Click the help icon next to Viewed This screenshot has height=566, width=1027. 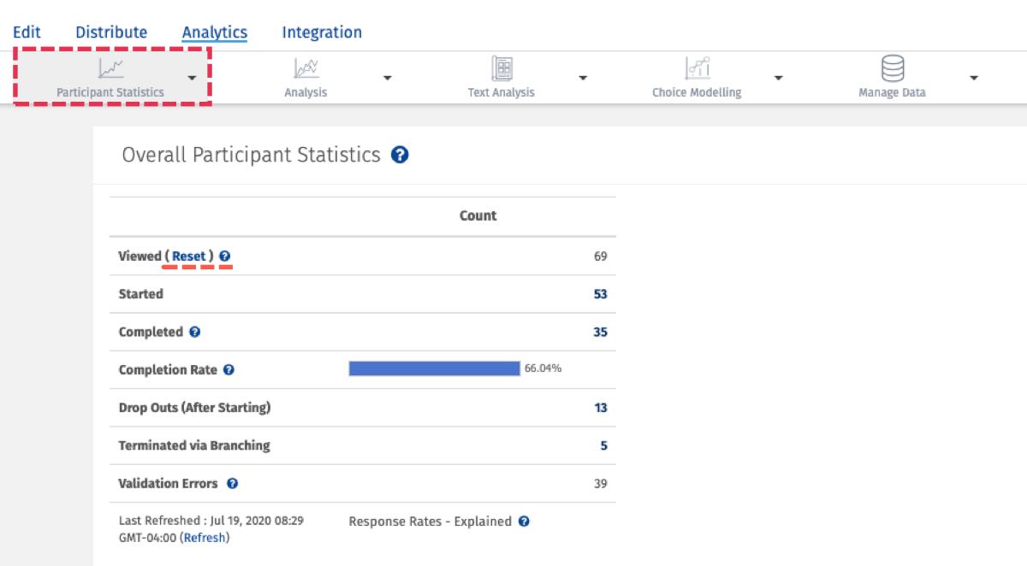(x=224, y=256)
